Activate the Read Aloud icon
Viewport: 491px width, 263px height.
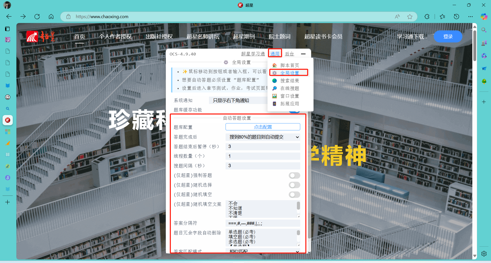pyautogui.click(x=397, y=17)
